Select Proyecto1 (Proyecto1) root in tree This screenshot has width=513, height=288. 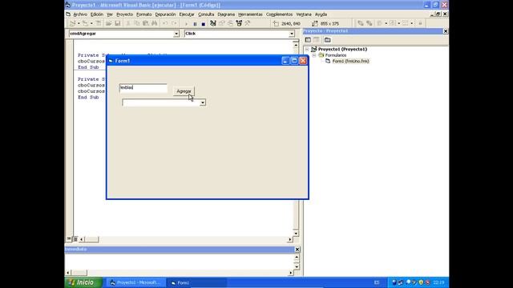click(x=342, y=50)
